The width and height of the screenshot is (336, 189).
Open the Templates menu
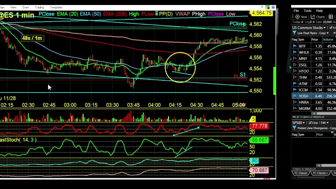pyautogui.click(x=56, y=7)
